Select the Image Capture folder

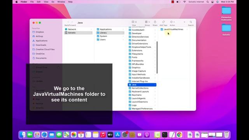coord(142,71)
